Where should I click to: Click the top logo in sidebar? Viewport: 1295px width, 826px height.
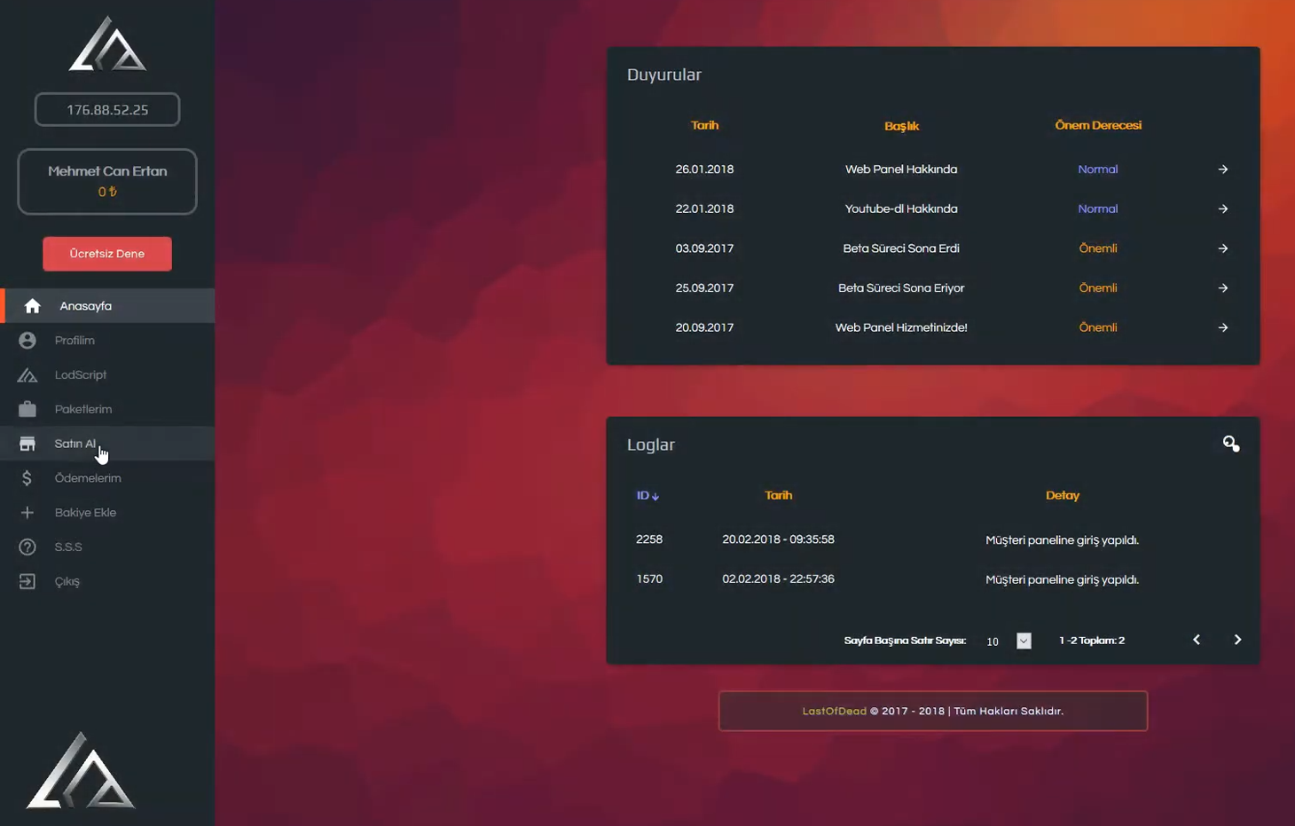pyautogui.click(x=107, y=43)
